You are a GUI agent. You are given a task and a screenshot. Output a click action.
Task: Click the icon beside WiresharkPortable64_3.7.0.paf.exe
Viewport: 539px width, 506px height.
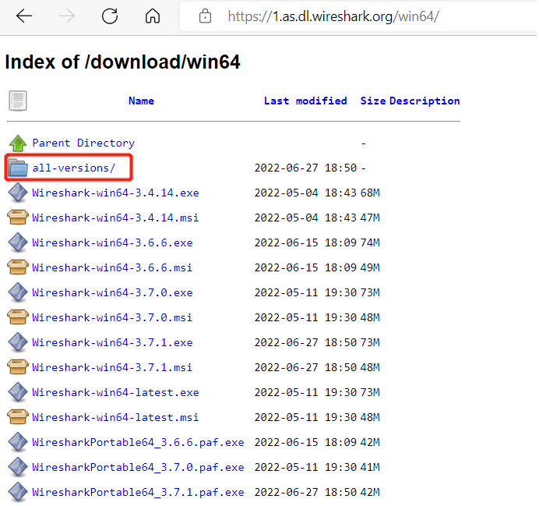click(18, 467)
